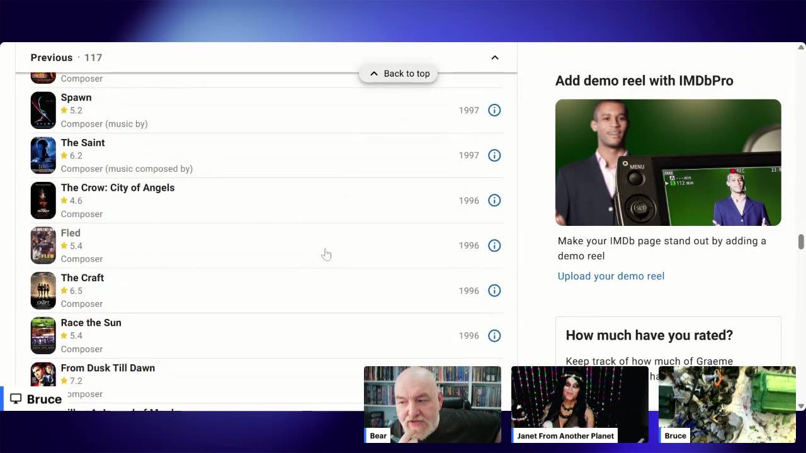This screenshot has height=453, width=806.
Task: Click The Craft 6.5 star rating
Action: [71, 291]
